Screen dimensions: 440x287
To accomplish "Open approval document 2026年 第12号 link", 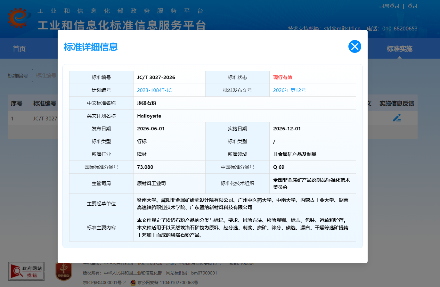I will click(x=289, y=90).
